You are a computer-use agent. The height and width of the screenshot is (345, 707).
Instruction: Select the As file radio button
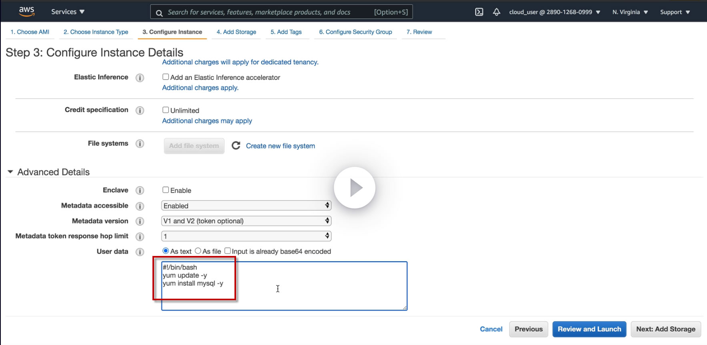(x=198, y=251)
